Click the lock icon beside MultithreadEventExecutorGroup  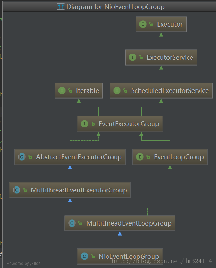pos(25,190)
